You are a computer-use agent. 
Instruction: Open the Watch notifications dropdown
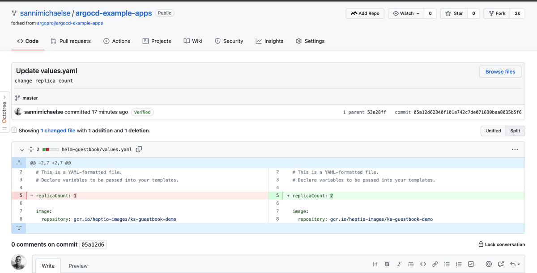tap(406, 13)
